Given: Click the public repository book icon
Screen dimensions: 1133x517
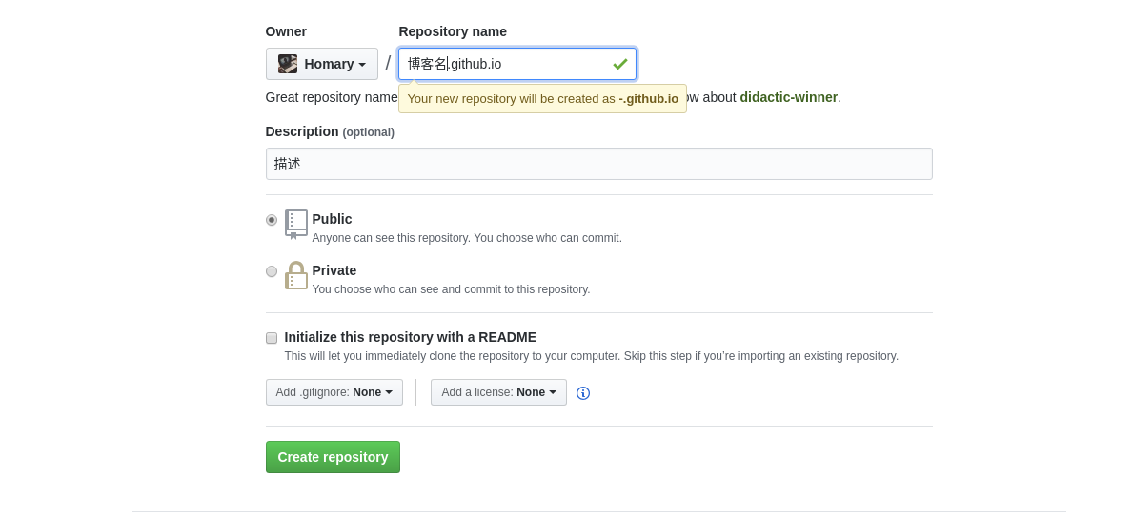Looking at the screenshot, I should click(296, 225).
